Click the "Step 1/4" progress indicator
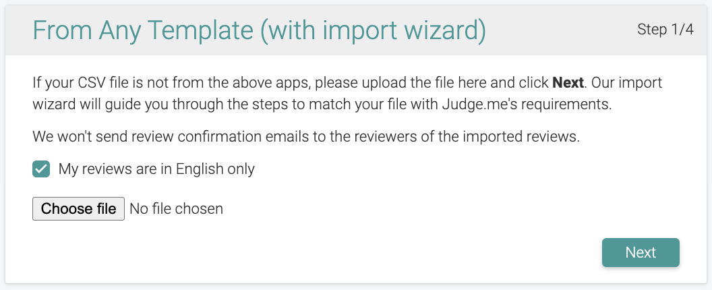The width and height of the screenshot is (712, 290). pos(665,30)
